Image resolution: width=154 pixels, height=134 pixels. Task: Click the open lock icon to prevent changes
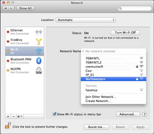tap(8, 126)
